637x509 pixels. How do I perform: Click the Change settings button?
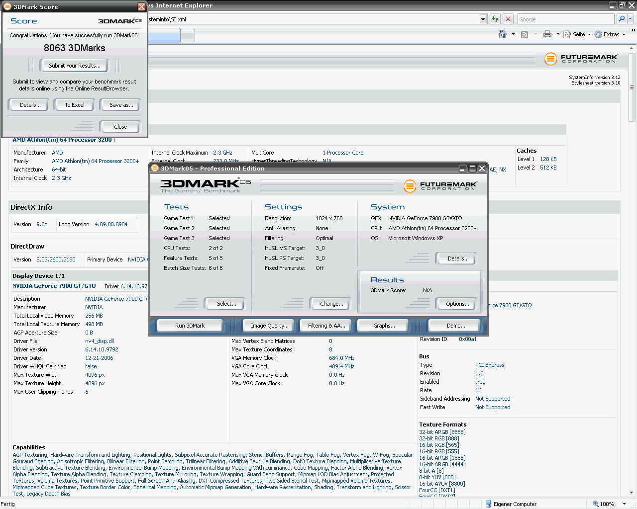[x=331, y=304]
